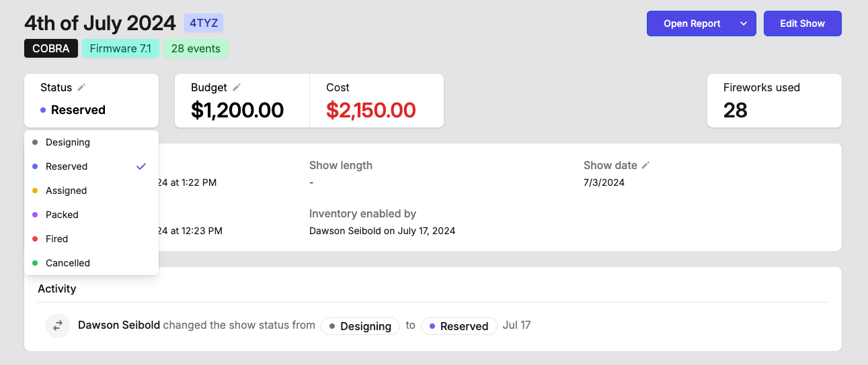Screen dimensions: 868x365
Task: Select Designing status from the dropdown
Action: [x=68, y=142]
